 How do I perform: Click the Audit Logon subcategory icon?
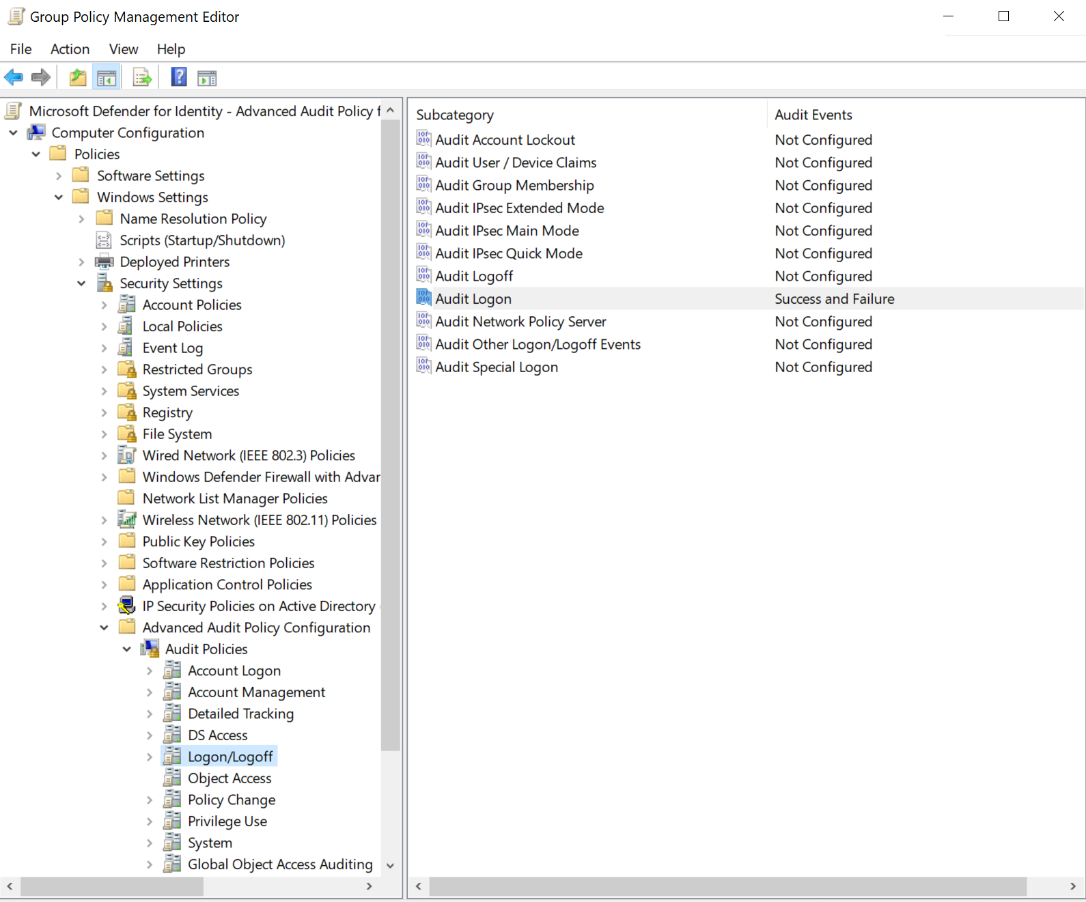(423, 298)
